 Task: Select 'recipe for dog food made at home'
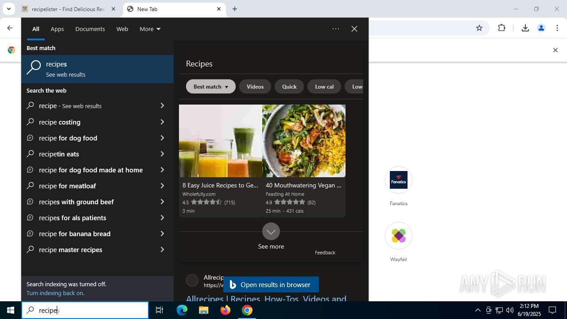(90, 170)
